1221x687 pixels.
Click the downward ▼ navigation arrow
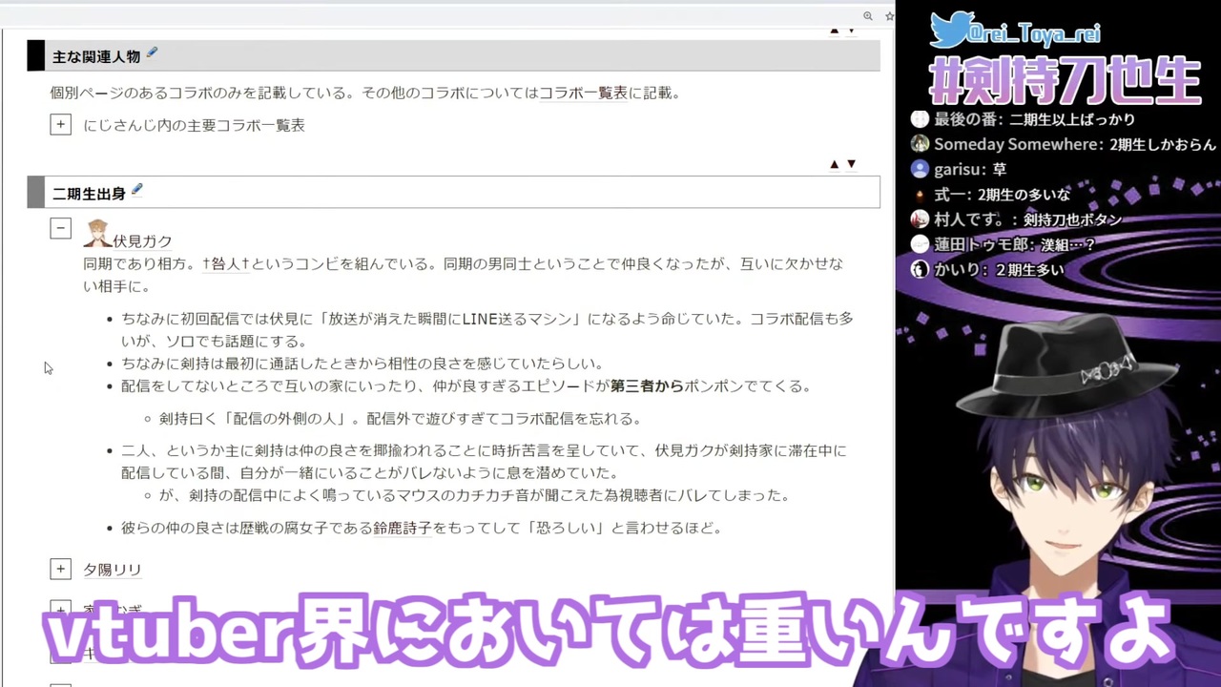pos(851,163)
